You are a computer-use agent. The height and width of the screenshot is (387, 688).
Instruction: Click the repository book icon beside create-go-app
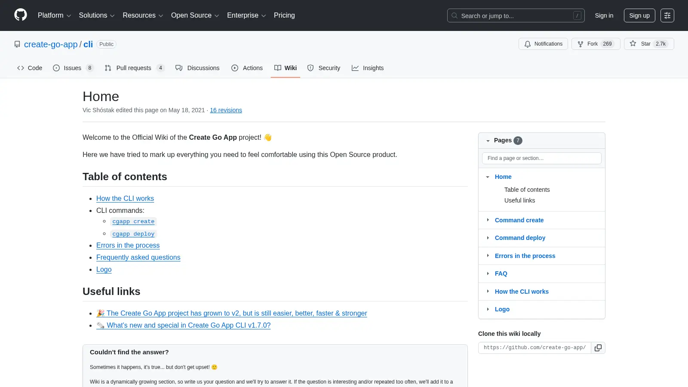pyautogui.click(x=17, y=44)
